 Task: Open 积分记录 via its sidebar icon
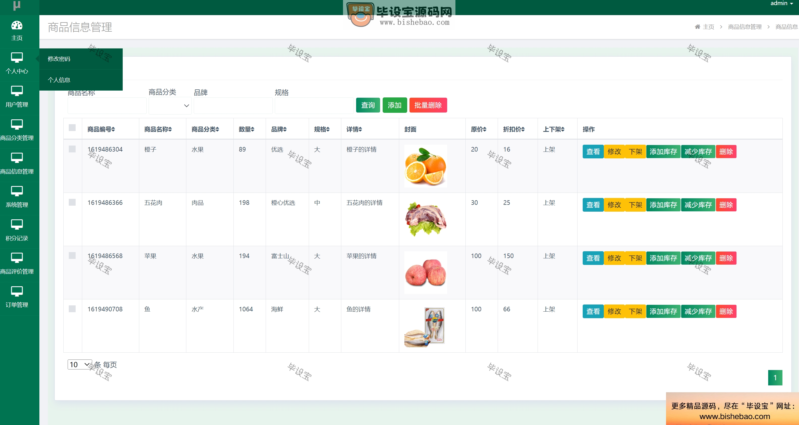[17, 224]
